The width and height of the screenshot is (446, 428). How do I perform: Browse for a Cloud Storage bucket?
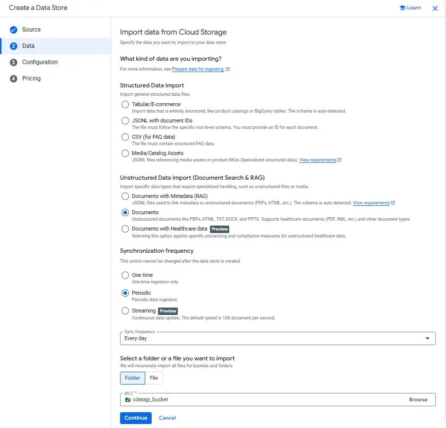418,399
